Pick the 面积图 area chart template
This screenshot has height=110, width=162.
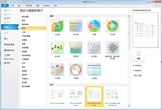76,48
